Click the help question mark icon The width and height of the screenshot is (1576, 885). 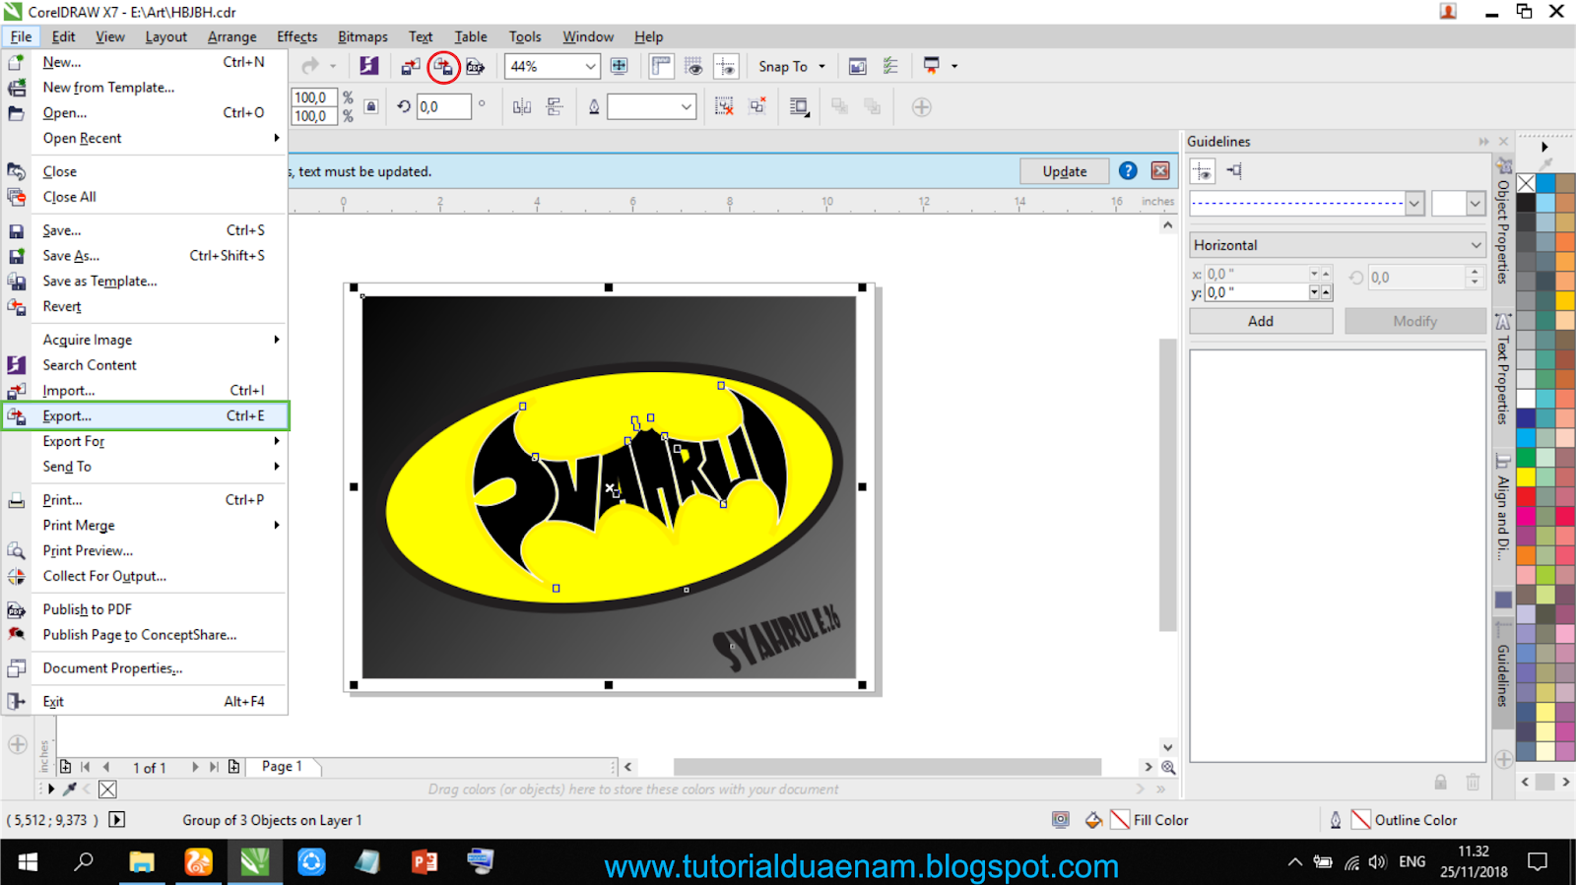coord(1128,170)
